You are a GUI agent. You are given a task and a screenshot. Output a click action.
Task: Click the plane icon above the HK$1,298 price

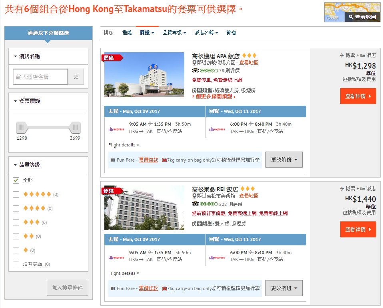(x=342, y=55)
